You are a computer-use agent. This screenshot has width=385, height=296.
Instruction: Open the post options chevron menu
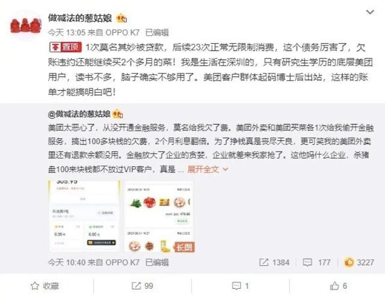370,12
